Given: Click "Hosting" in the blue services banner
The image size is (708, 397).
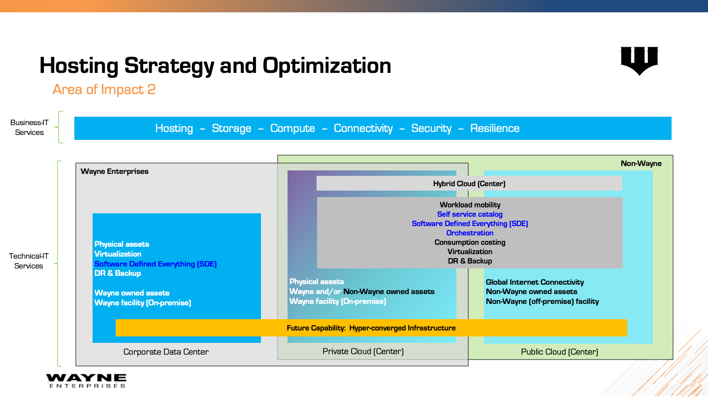Looking at the screenshot, I should (174, 129).
